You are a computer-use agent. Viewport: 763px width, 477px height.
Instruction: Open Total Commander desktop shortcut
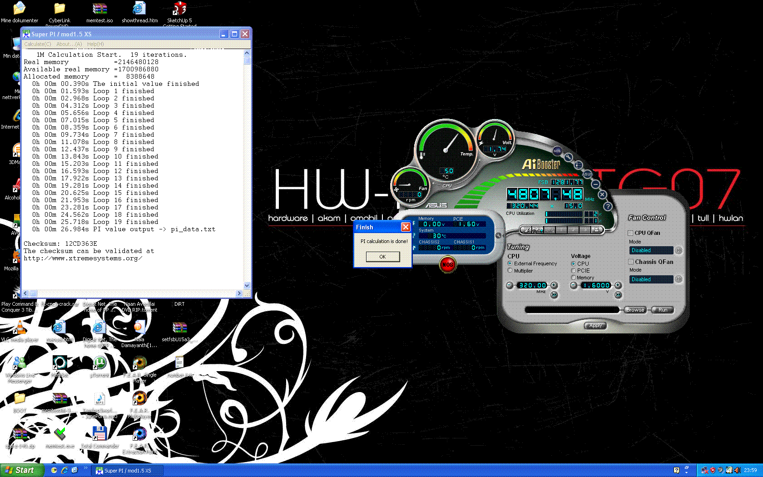(99, 437)
